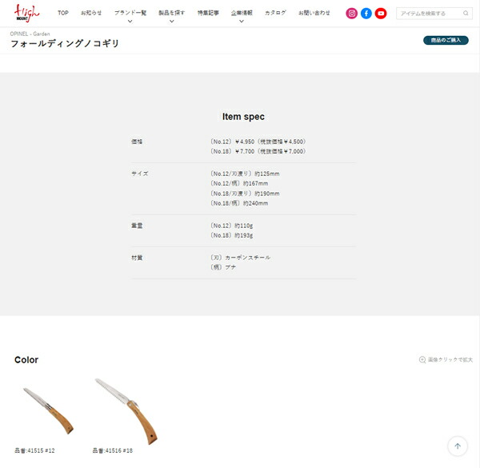Image resolution: width=480 pixels, height=468 pixels.
Task: Expand the 企業情報 dropdown chevron
Action: click(242, 22)
